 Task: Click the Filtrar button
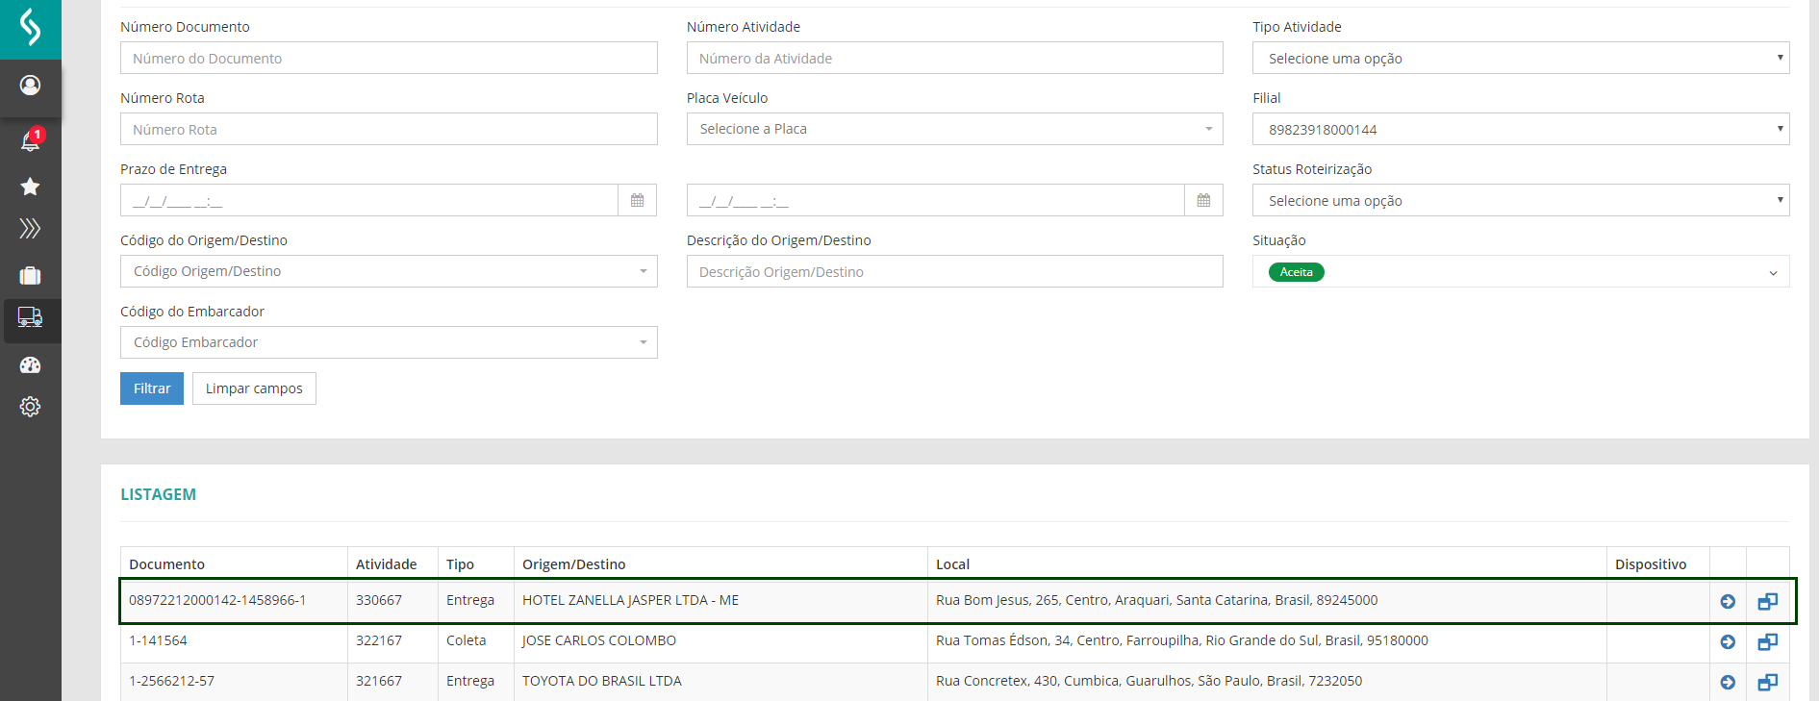(152, 388)
